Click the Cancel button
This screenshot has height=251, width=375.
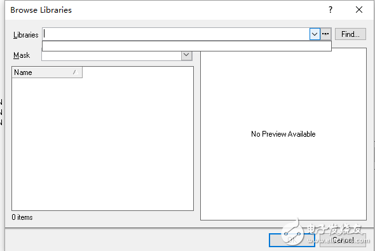click(343, 240)
